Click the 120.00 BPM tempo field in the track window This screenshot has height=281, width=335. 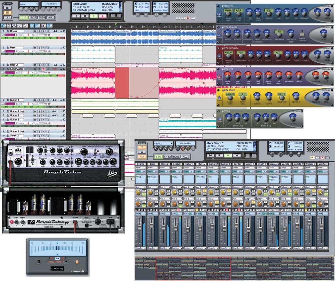pos(51,4)
